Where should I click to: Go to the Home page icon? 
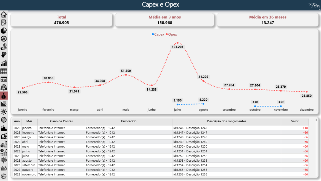(x=4, y=14)
